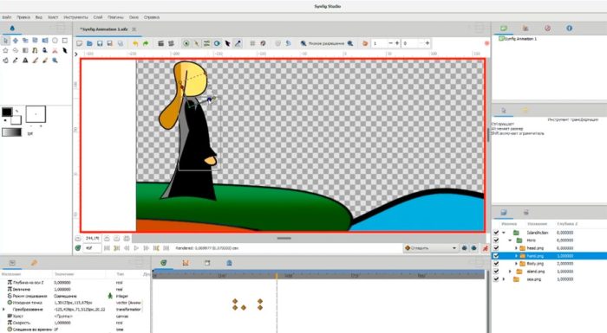Open the Canvas Browser panel tab icon
The width and height of the screenshot is (607, 333).
[503, 29]
